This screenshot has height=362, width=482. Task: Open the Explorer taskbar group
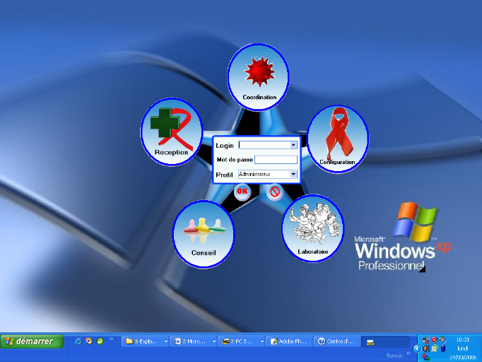click(146, 341)
